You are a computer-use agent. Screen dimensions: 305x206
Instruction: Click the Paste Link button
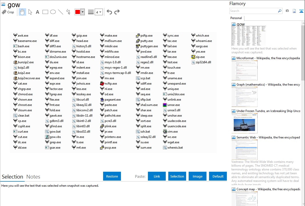(157, 176)
